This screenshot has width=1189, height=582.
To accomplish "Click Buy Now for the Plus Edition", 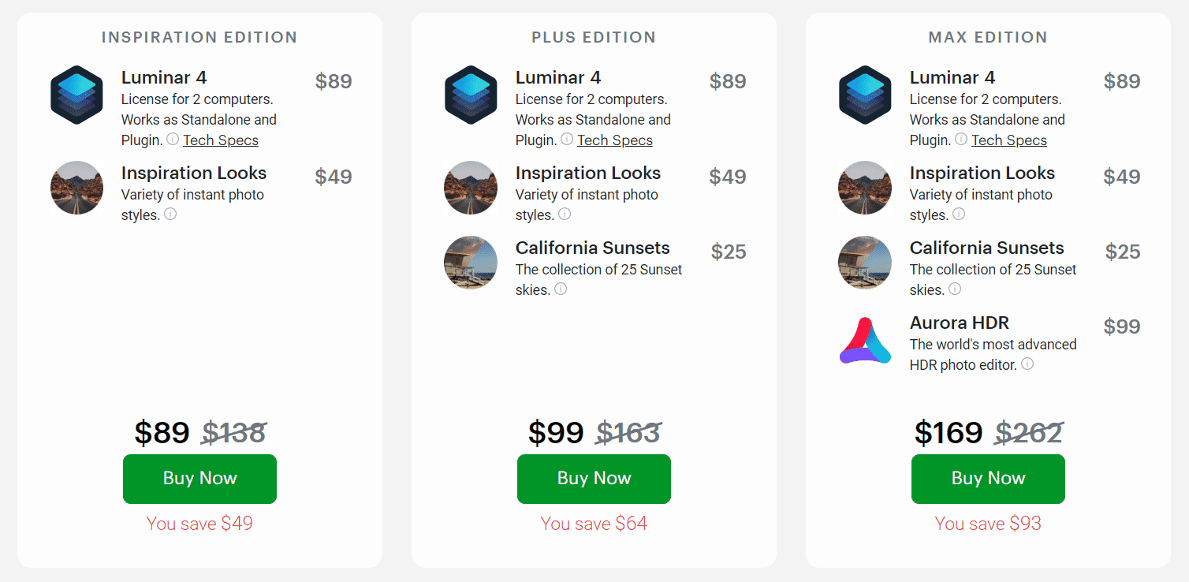I will pyautogui.click(x=594, y=479).
